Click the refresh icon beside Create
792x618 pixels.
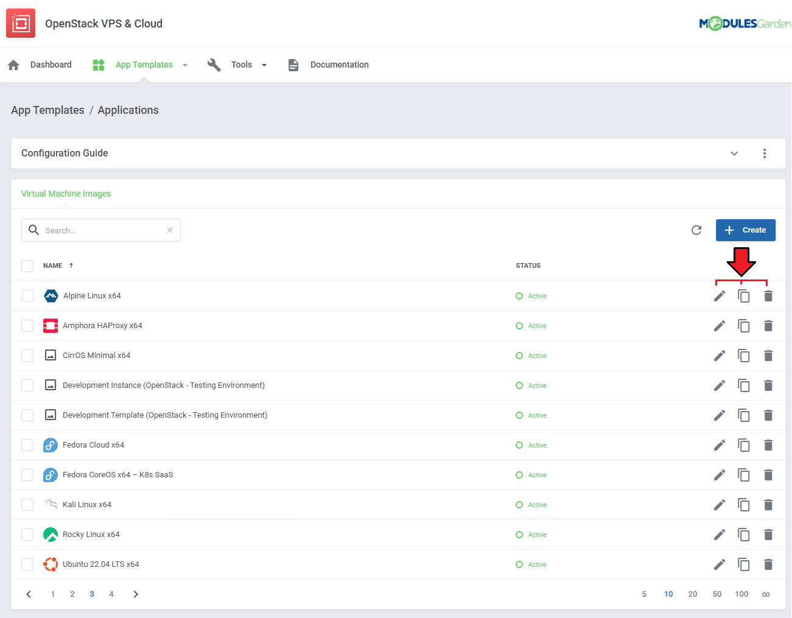(696, 230)
